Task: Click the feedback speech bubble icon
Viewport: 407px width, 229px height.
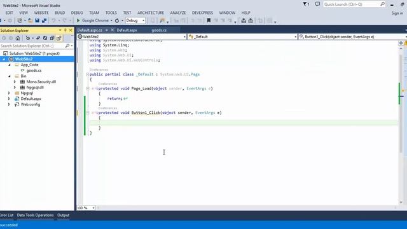Action: pos(317,4)
